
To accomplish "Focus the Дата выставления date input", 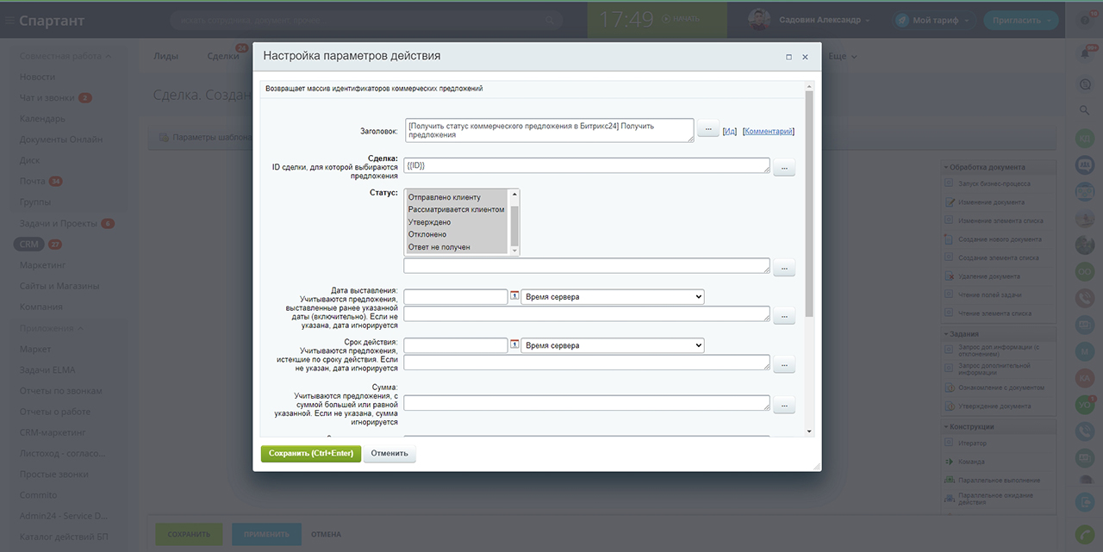I will (x=456, y=296).
